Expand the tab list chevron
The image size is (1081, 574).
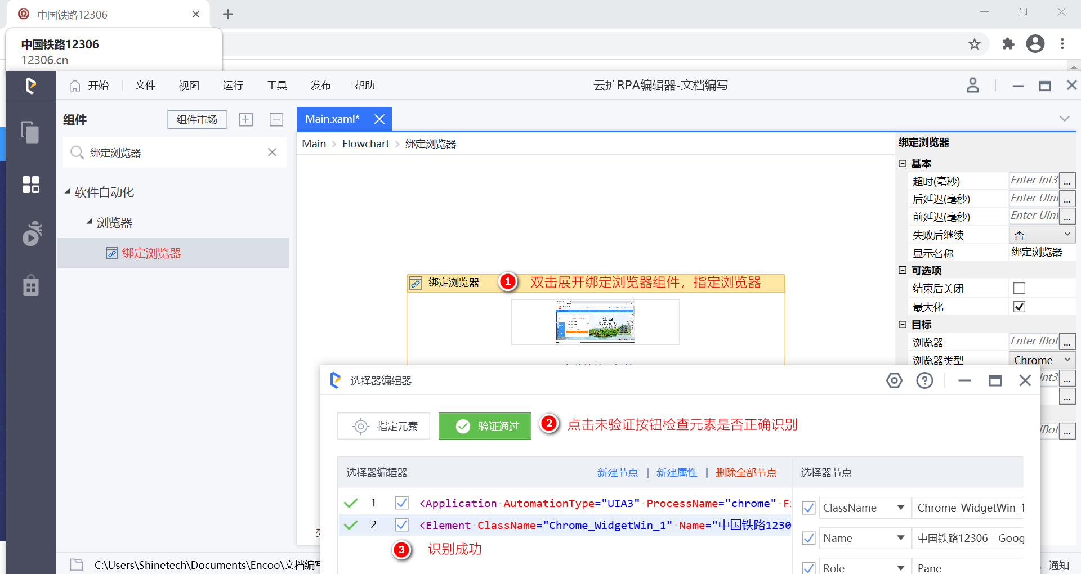click(x=1064, y=119)
